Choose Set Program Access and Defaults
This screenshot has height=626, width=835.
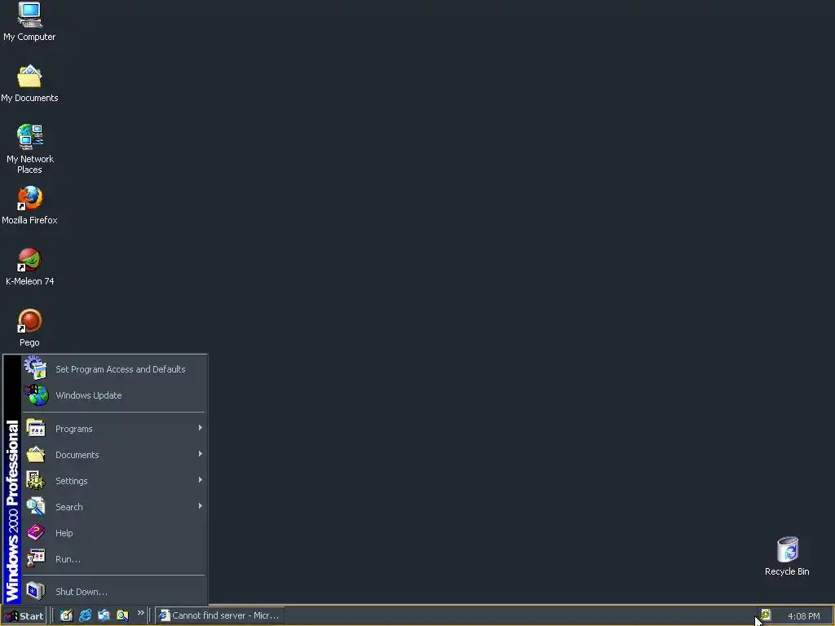tap(113, 369)
